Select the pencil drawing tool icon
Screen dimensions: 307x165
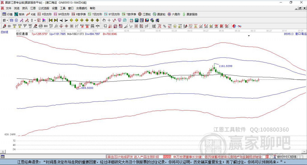pyautogui.click(x=4, y=26)
